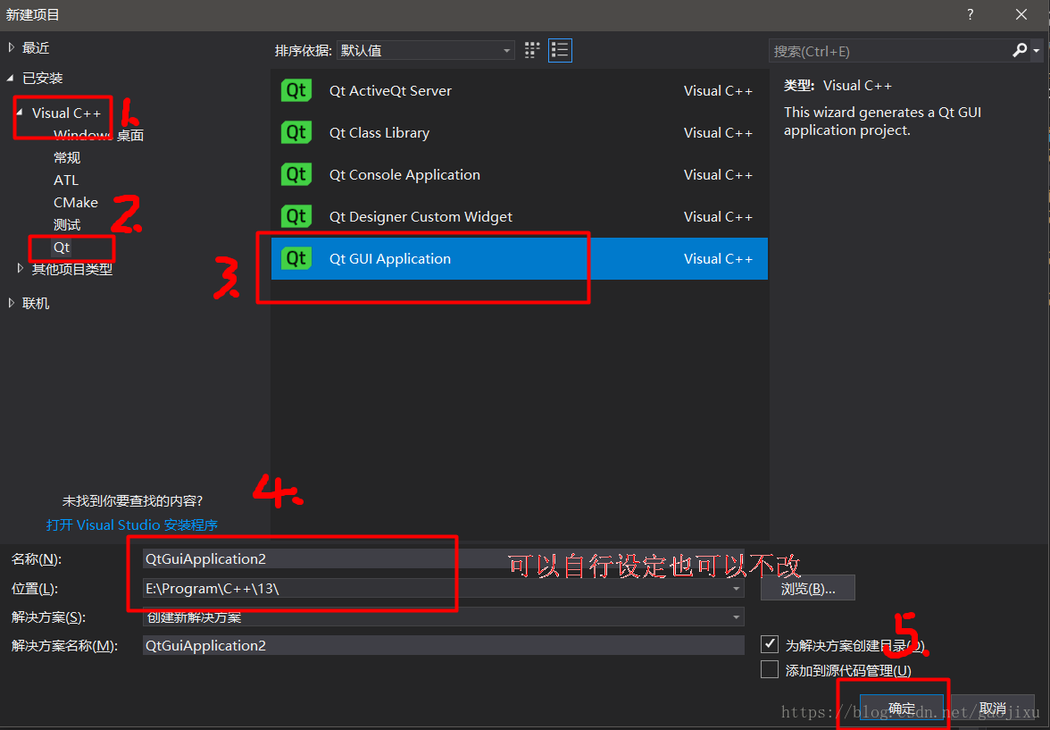
Task: Switch to small icons grid view
Action: pos(532,50)
